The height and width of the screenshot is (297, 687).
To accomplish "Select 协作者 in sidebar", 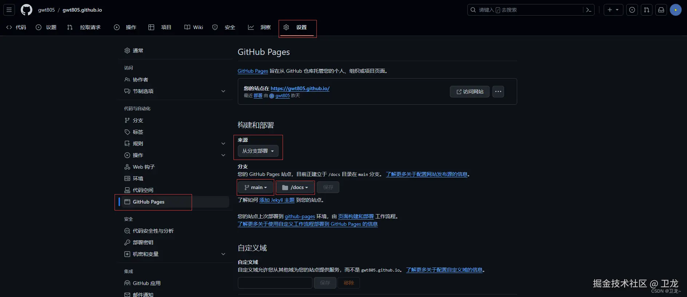I will pos(176,80).
